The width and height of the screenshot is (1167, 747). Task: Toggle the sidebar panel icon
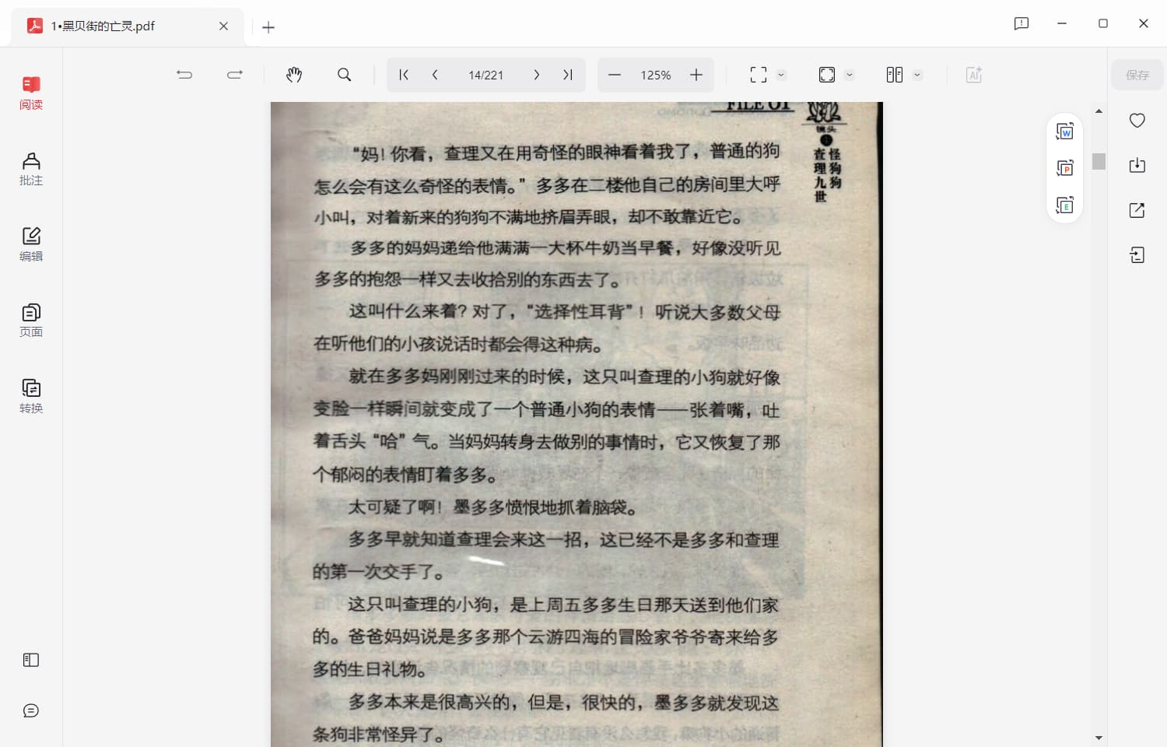tap(31, 660)
